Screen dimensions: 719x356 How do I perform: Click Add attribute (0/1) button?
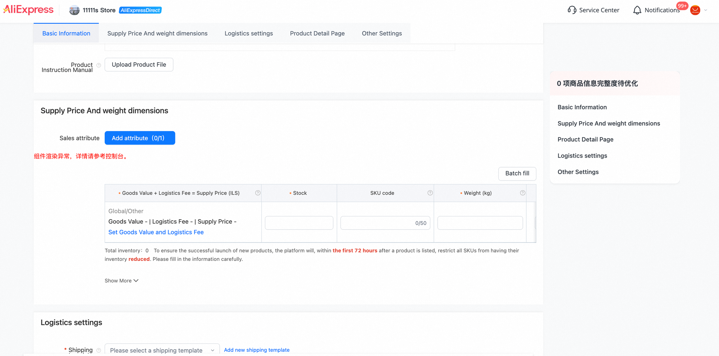coord(140,138)
